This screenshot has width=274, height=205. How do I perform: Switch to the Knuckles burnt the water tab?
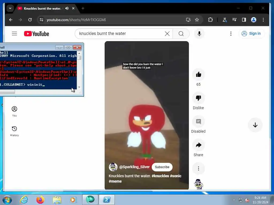coord(42,8)
